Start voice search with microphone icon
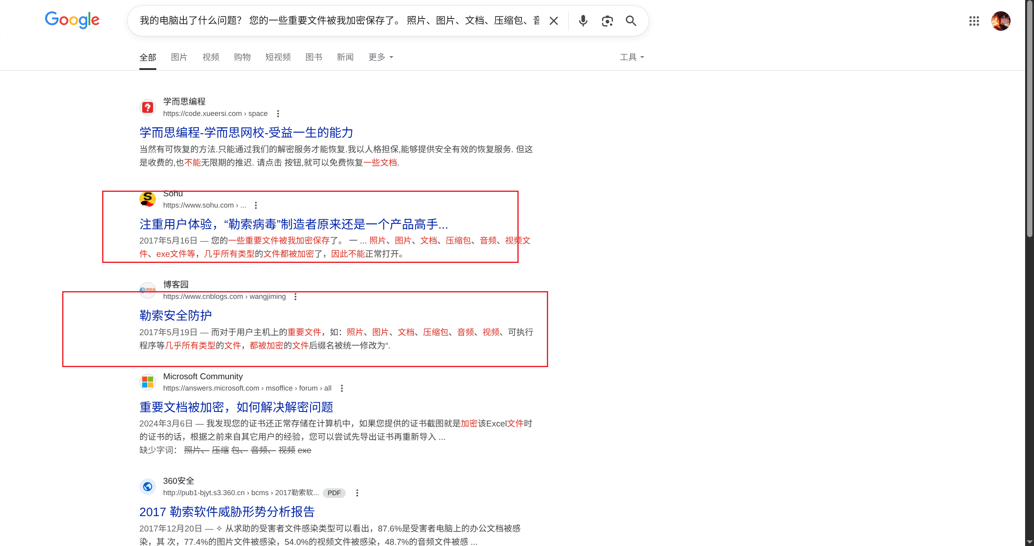Viewport: 1034px width, 546px height. 583,21
